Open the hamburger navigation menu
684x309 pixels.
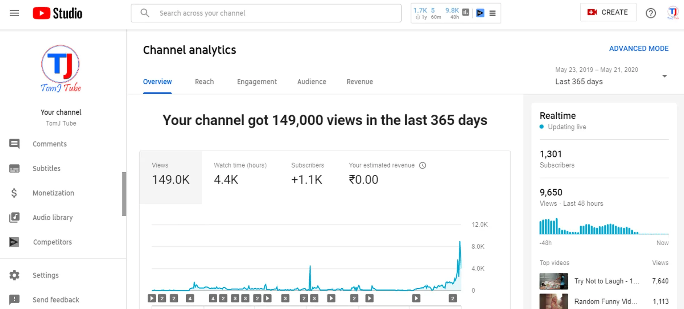coord(15,13)
